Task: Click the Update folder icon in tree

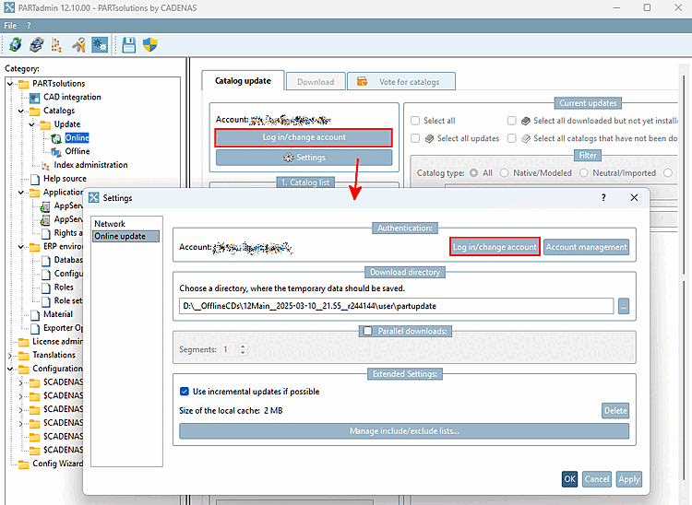Action: click(x=45, y=124)
